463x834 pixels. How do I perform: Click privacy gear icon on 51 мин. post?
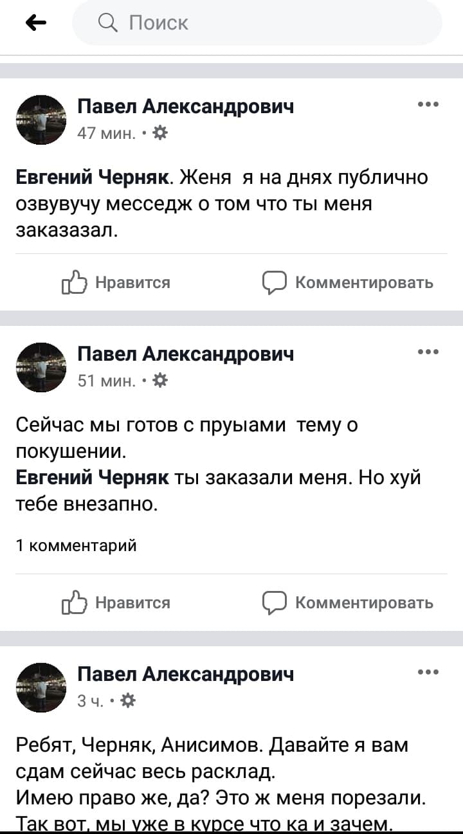[x=160, y=381]
